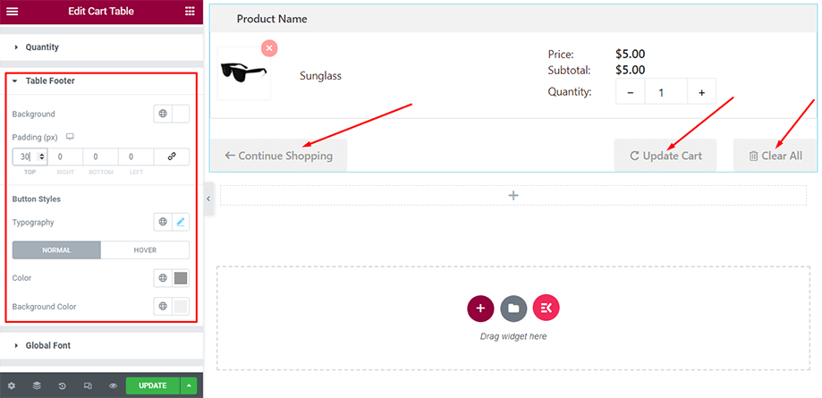Click the Padding Top input field
This screenshot has width=822, height=398.
(24, 157)
